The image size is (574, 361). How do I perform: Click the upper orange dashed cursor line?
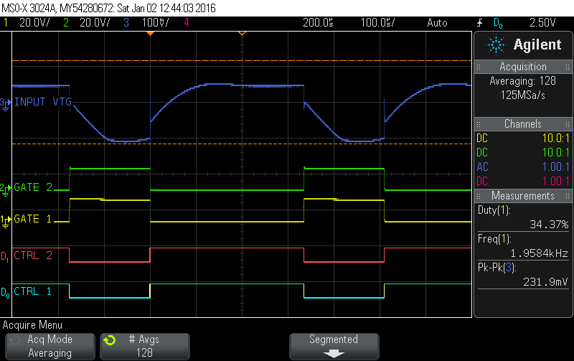point(242,60)
